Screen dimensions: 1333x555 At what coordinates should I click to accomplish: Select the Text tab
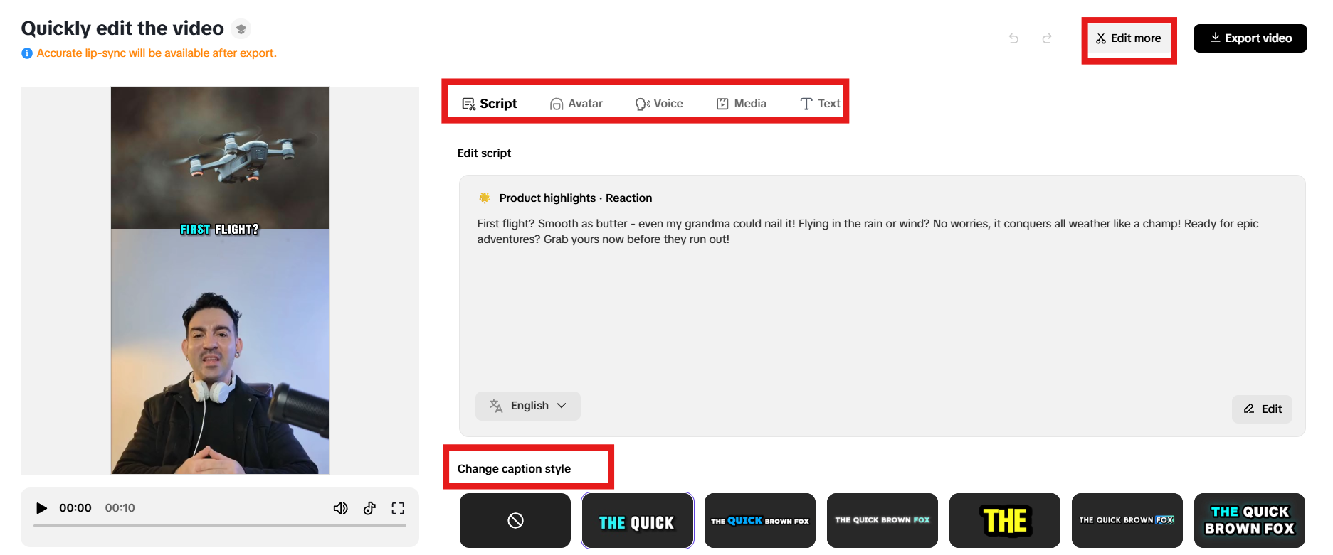click(820, 104)
